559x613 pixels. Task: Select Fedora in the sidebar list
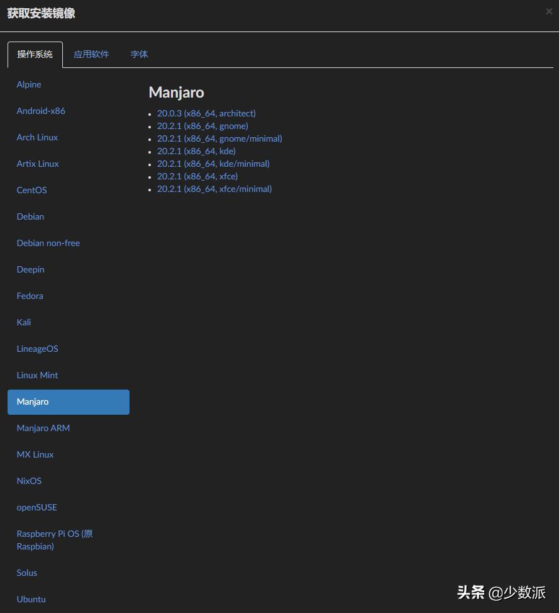pos(30,296)
